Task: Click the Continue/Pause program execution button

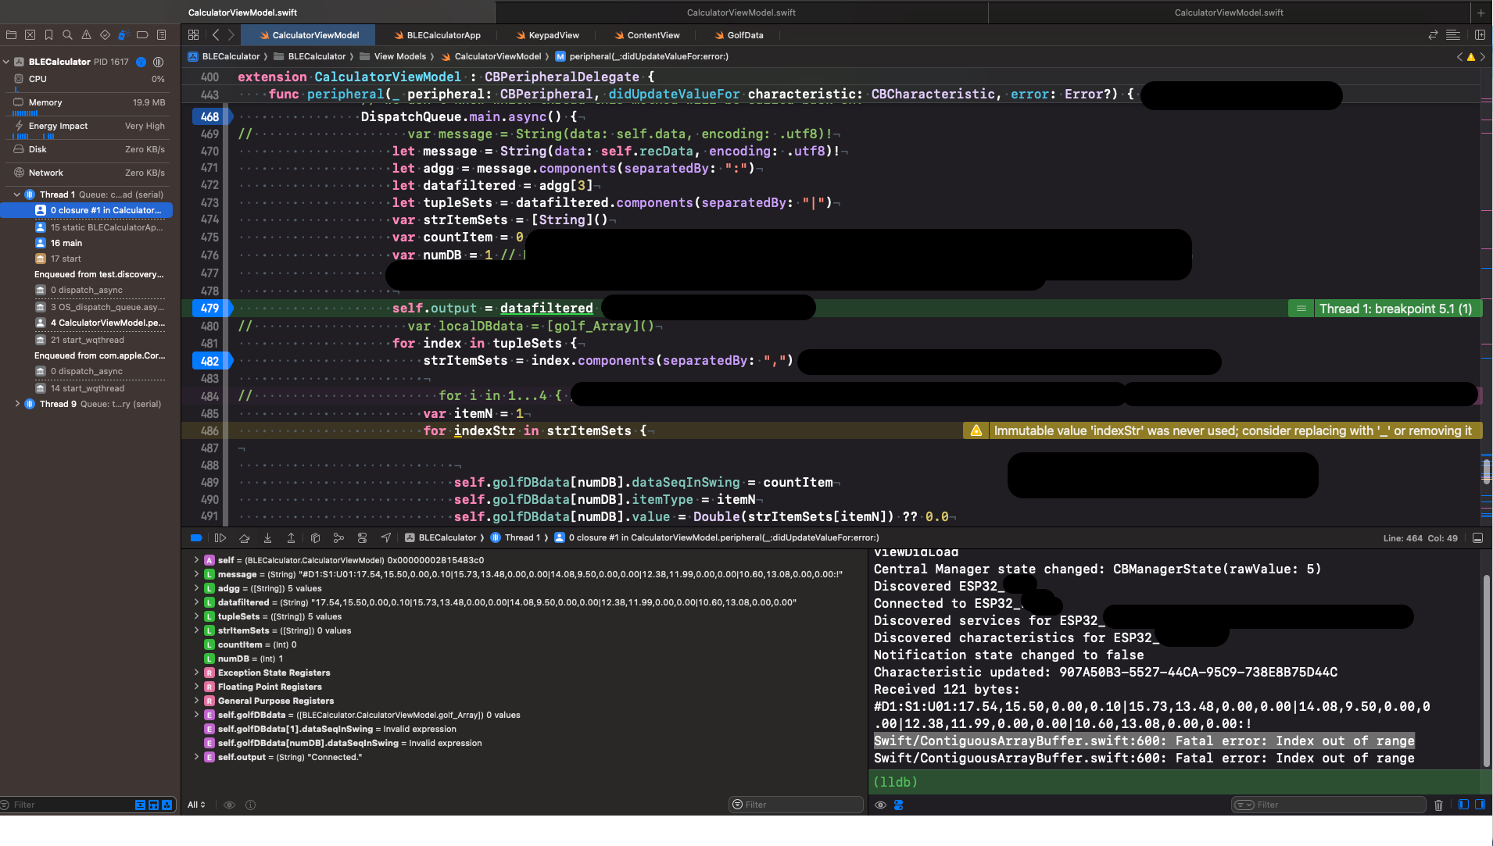Action: tap(220, 537)
